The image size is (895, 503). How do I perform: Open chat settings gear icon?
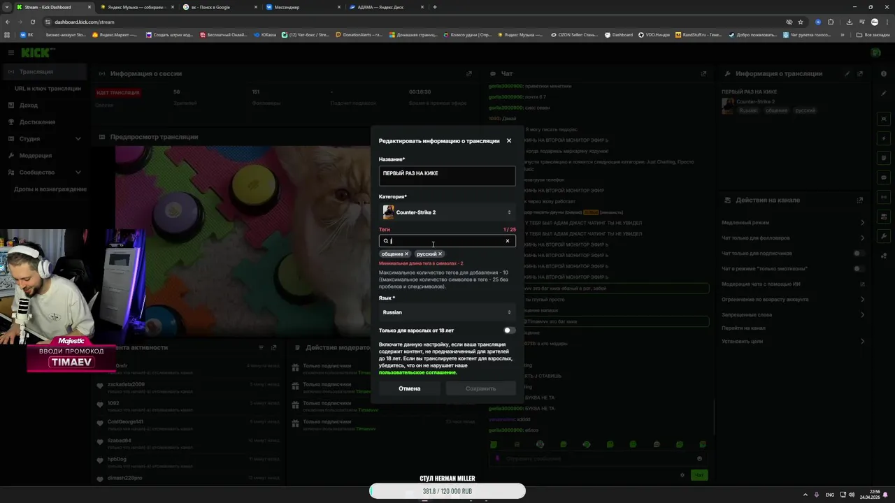coord(682,475)
